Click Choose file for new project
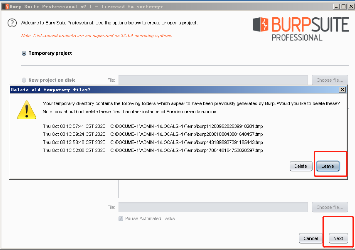Screen dimensions: 355x250 click(x=330, y=80)
